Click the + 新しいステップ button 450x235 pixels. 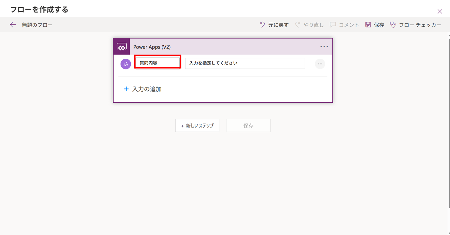(197, 125)
